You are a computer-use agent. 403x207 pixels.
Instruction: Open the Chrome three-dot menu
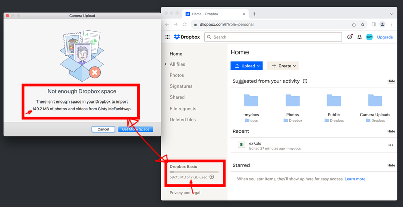(x=391, y=24)
